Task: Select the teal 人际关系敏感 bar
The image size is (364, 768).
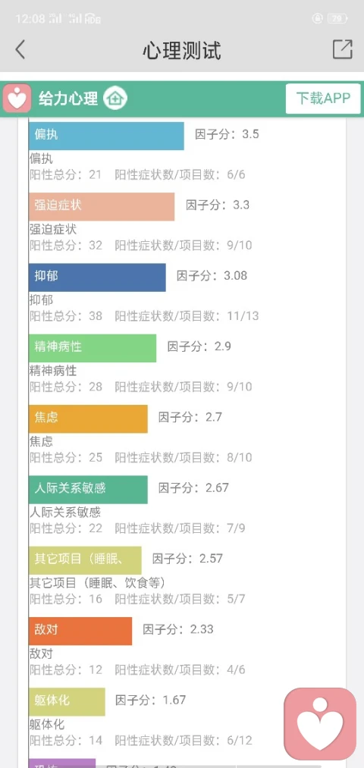Action: click(x=88, y=489)
